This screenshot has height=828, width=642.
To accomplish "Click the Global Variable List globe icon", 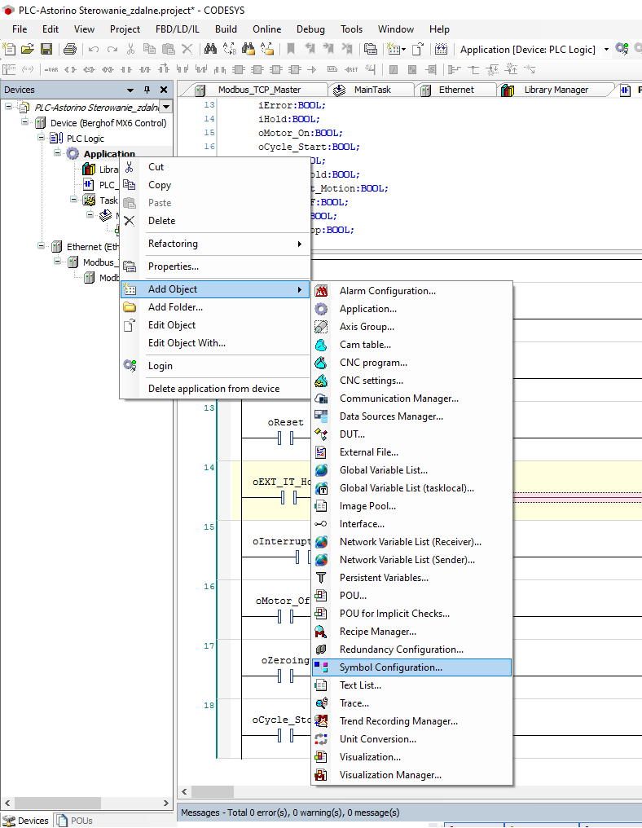I will coord(321,470).
